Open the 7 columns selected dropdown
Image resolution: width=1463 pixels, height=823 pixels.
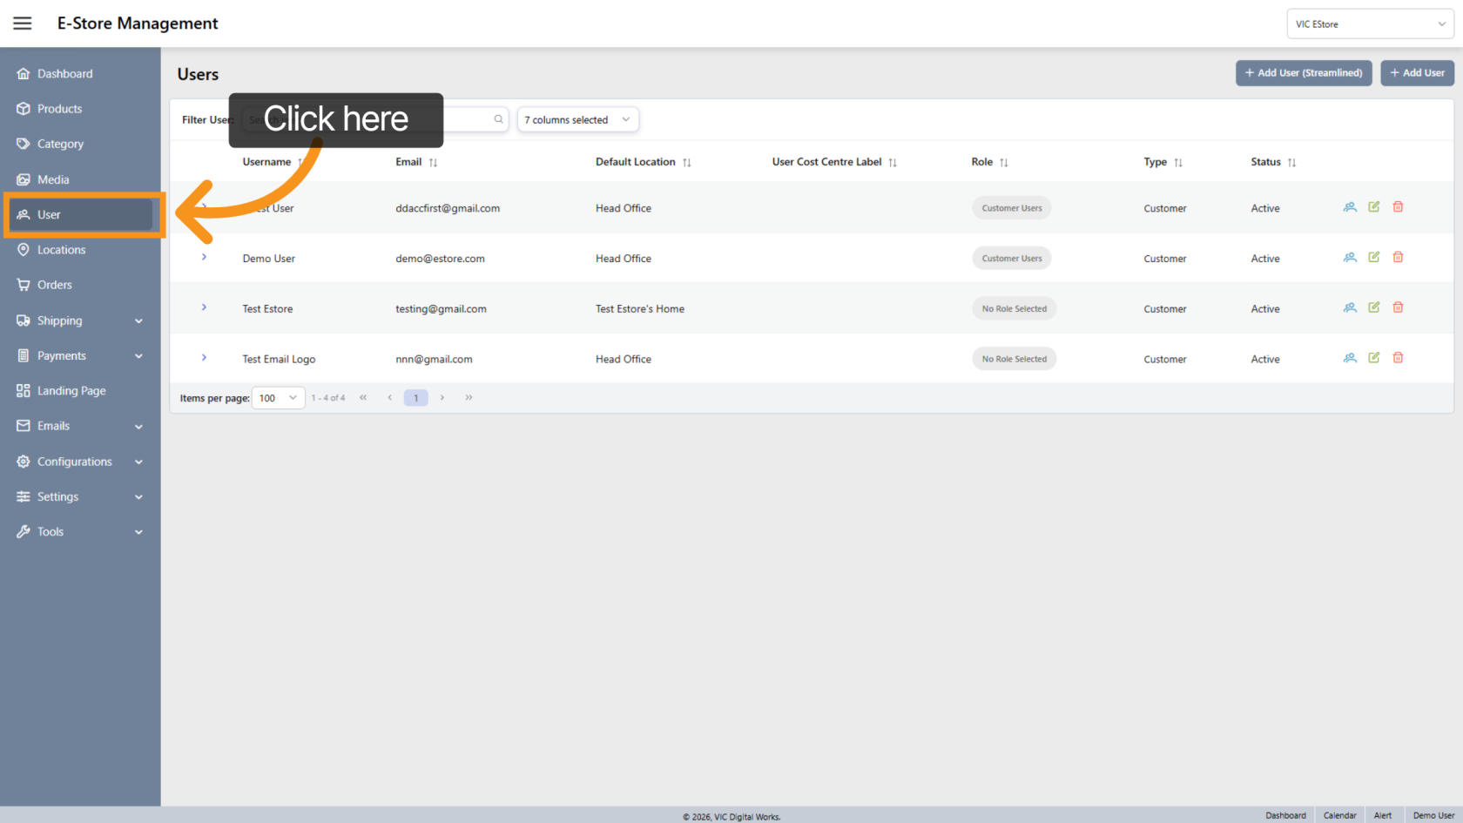tap(577, 119)
